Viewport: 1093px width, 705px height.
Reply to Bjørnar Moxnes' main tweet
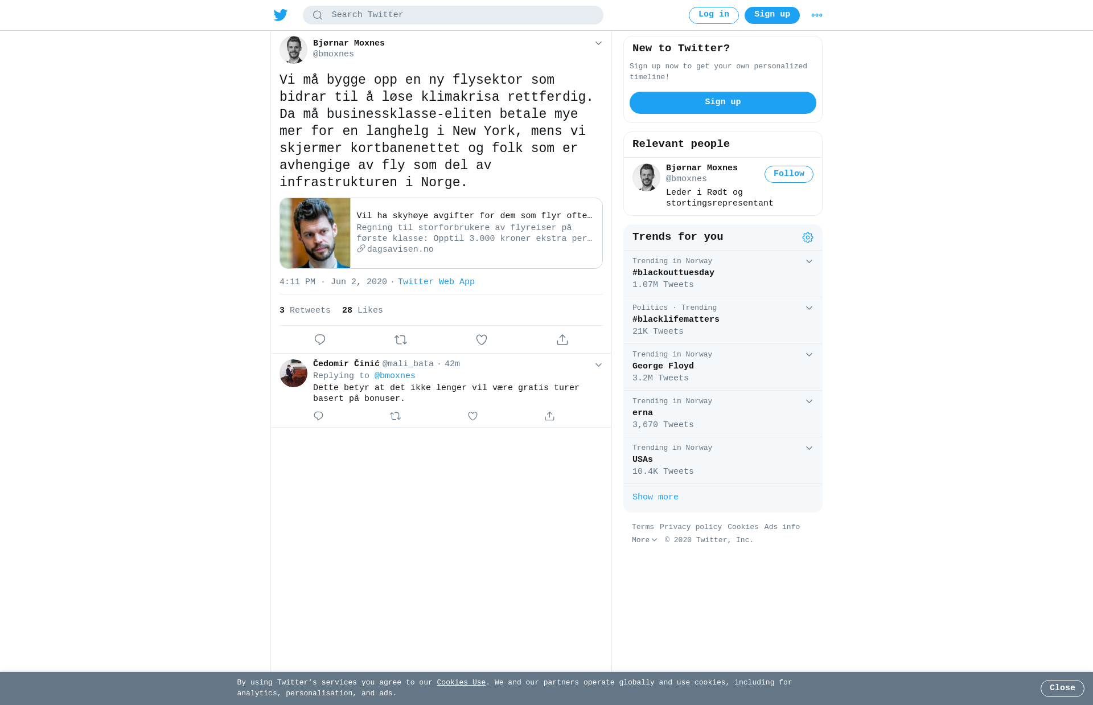click(x=320, y=340)
